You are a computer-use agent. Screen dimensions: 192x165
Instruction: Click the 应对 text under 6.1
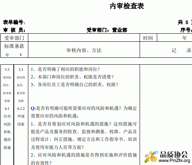tap(7, 116)
